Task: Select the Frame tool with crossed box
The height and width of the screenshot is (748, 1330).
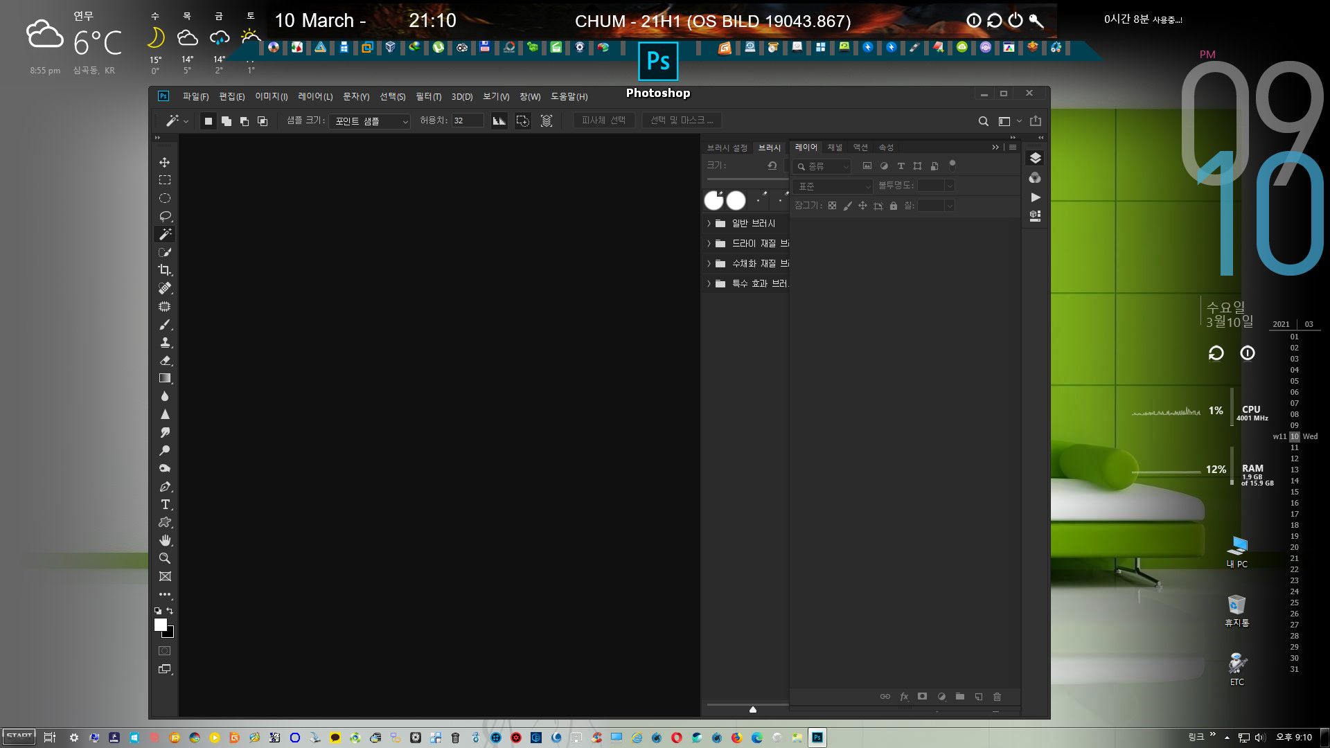Action: point(165,576)
